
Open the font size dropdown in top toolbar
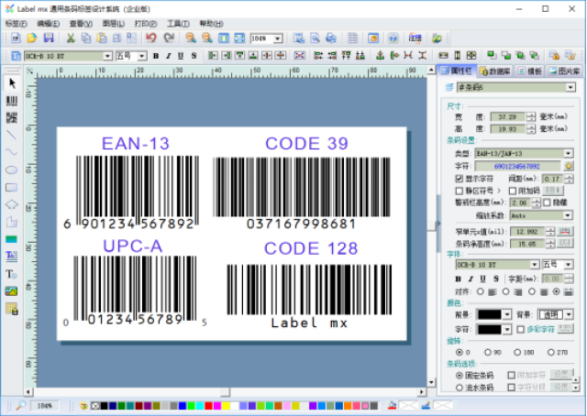pos(142,56)
